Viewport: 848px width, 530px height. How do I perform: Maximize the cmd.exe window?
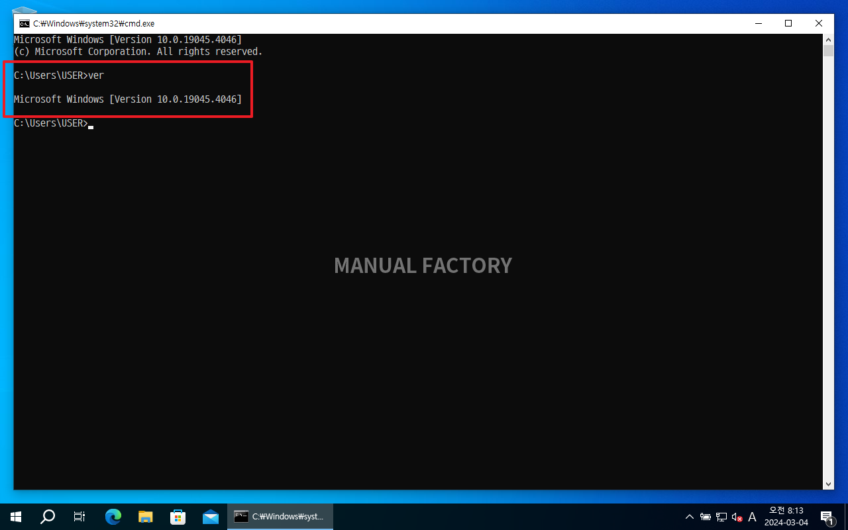[788, 23]
